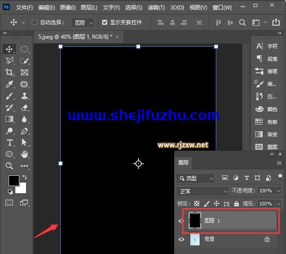Align horizontal centers of layers
The width and height of the screenshot is (286, 254).
(172, 22)
